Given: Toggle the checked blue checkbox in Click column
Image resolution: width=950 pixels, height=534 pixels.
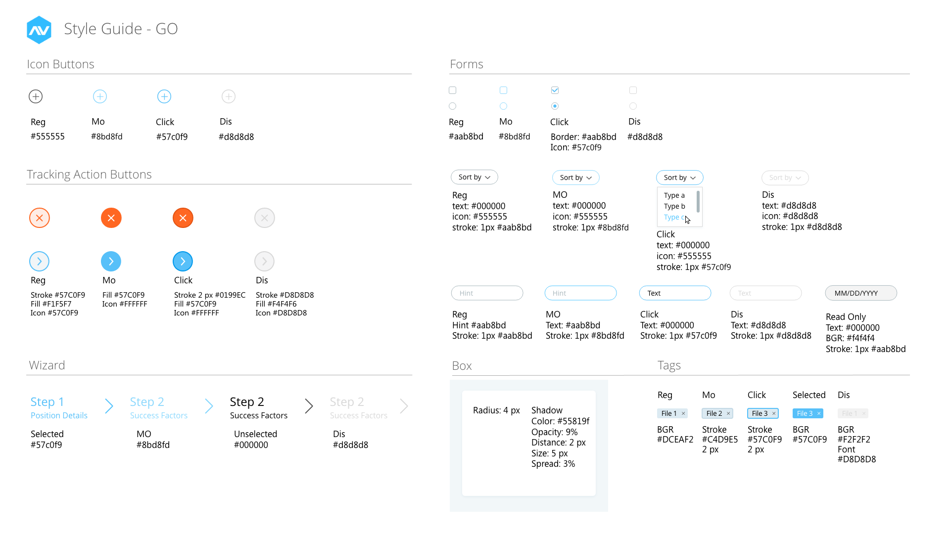Looking at the screenshot, I should click(555, 90).
